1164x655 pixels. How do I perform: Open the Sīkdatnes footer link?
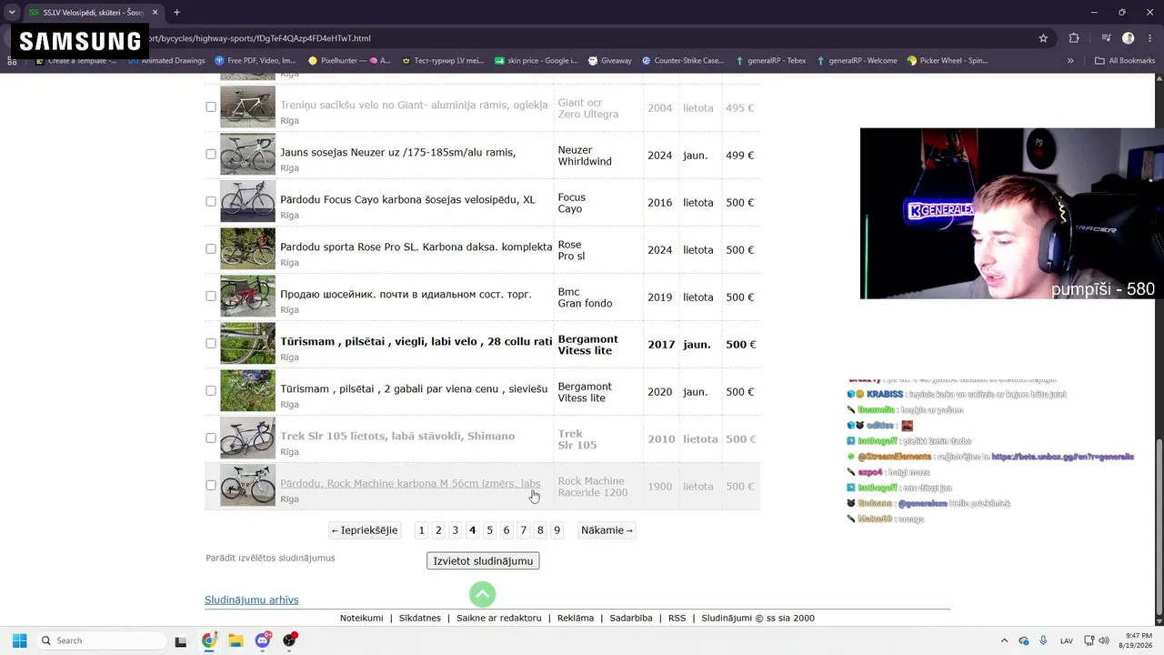pyautogui.click(x=420, y=619)
